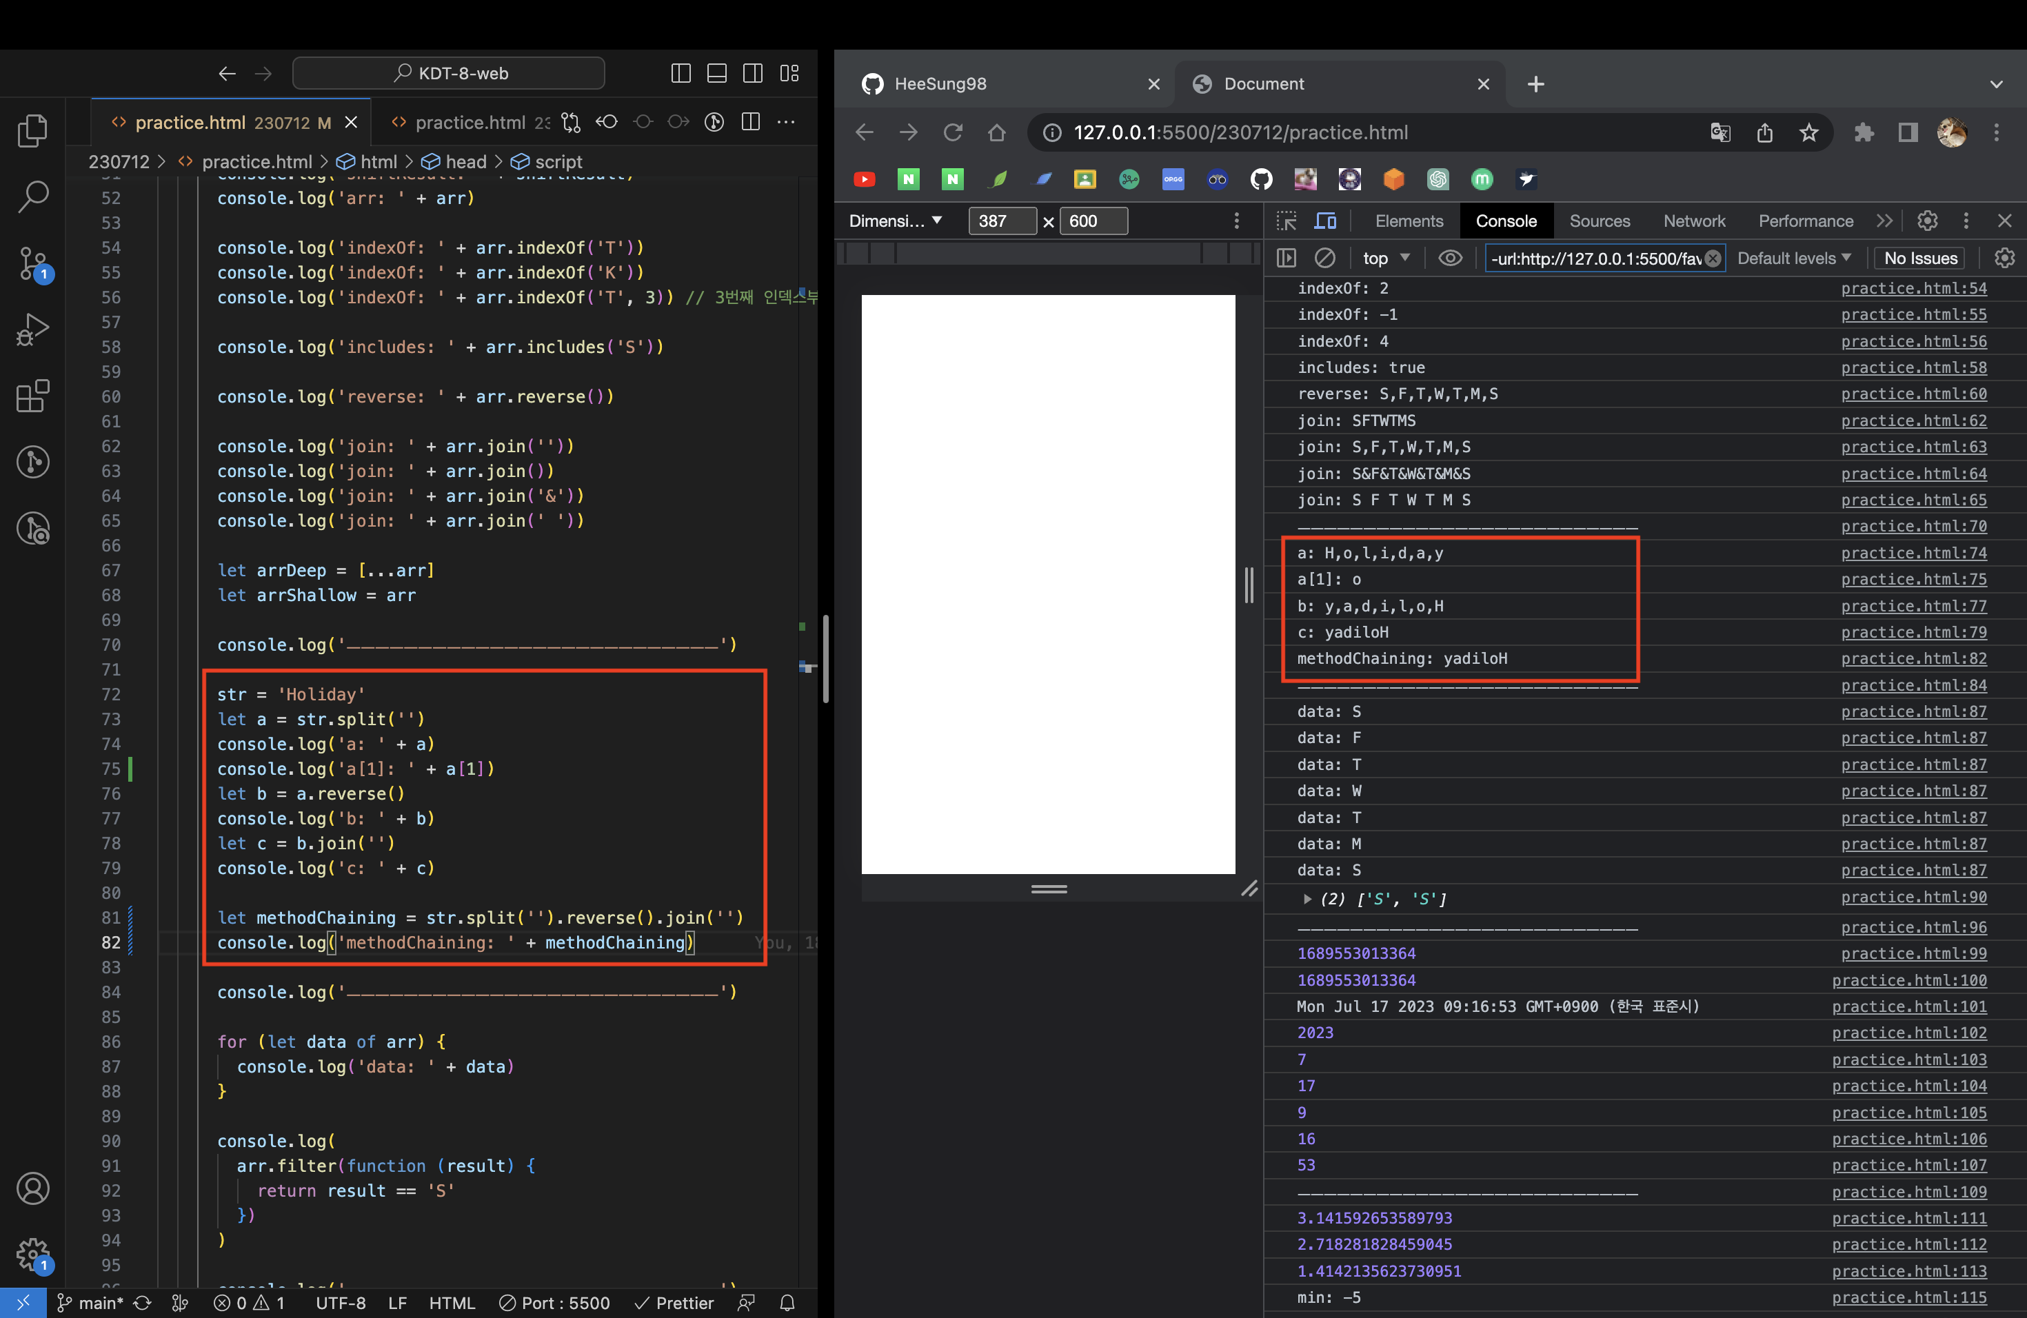2027x1318 pixels.
Task: Click the No Issues button
Action: [1919, 257]
